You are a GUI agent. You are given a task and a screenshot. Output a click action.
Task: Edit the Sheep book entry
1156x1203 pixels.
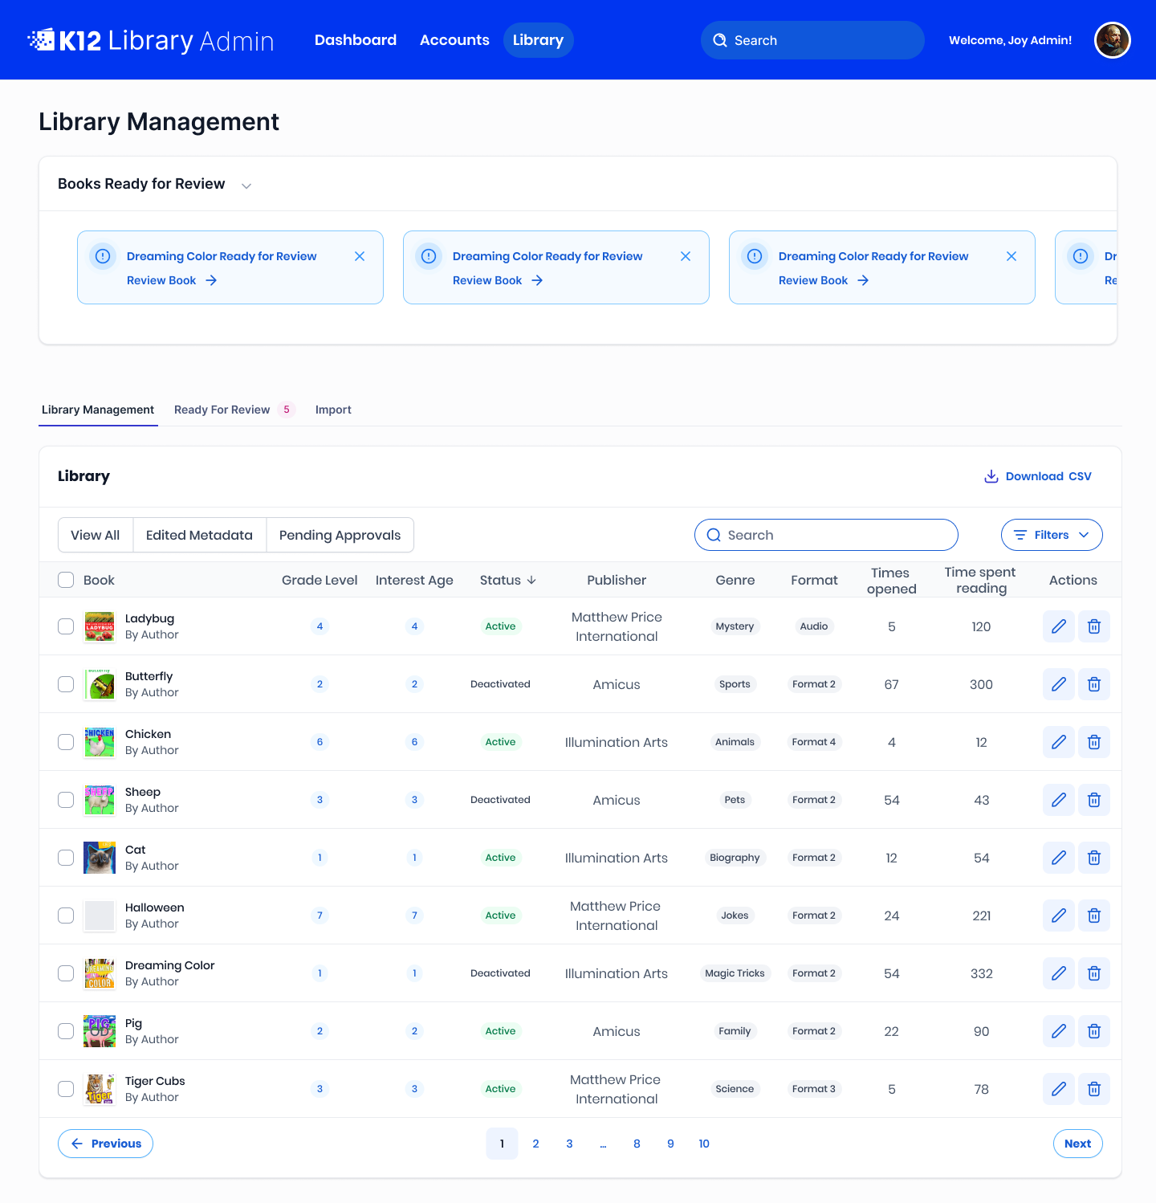point(1059,800)
